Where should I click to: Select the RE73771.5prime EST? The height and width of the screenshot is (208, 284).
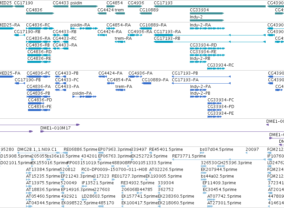coord(219,160)
